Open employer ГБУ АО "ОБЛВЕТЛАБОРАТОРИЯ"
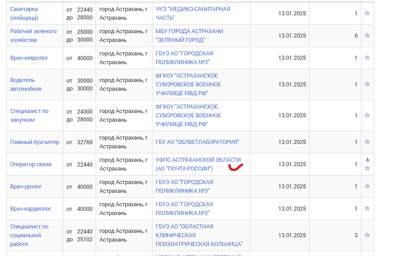This screenshot has width=402, height=256. tap(197, 142)
